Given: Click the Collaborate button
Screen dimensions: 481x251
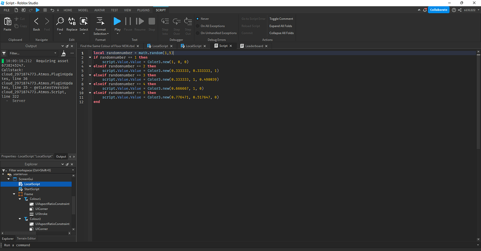Looking at the screenshot, I should 438,9.
